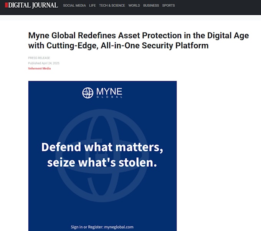Screen dimensions: 261x231
Task: Select the Press Release label
Action: tap(39, 58)
